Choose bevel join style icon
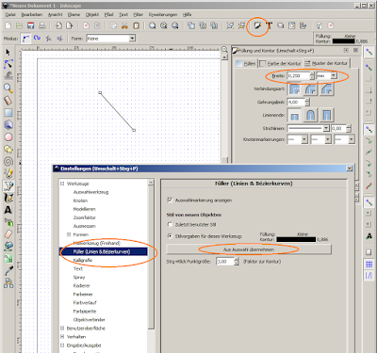The image size is (377, 353). pos(326,89)
